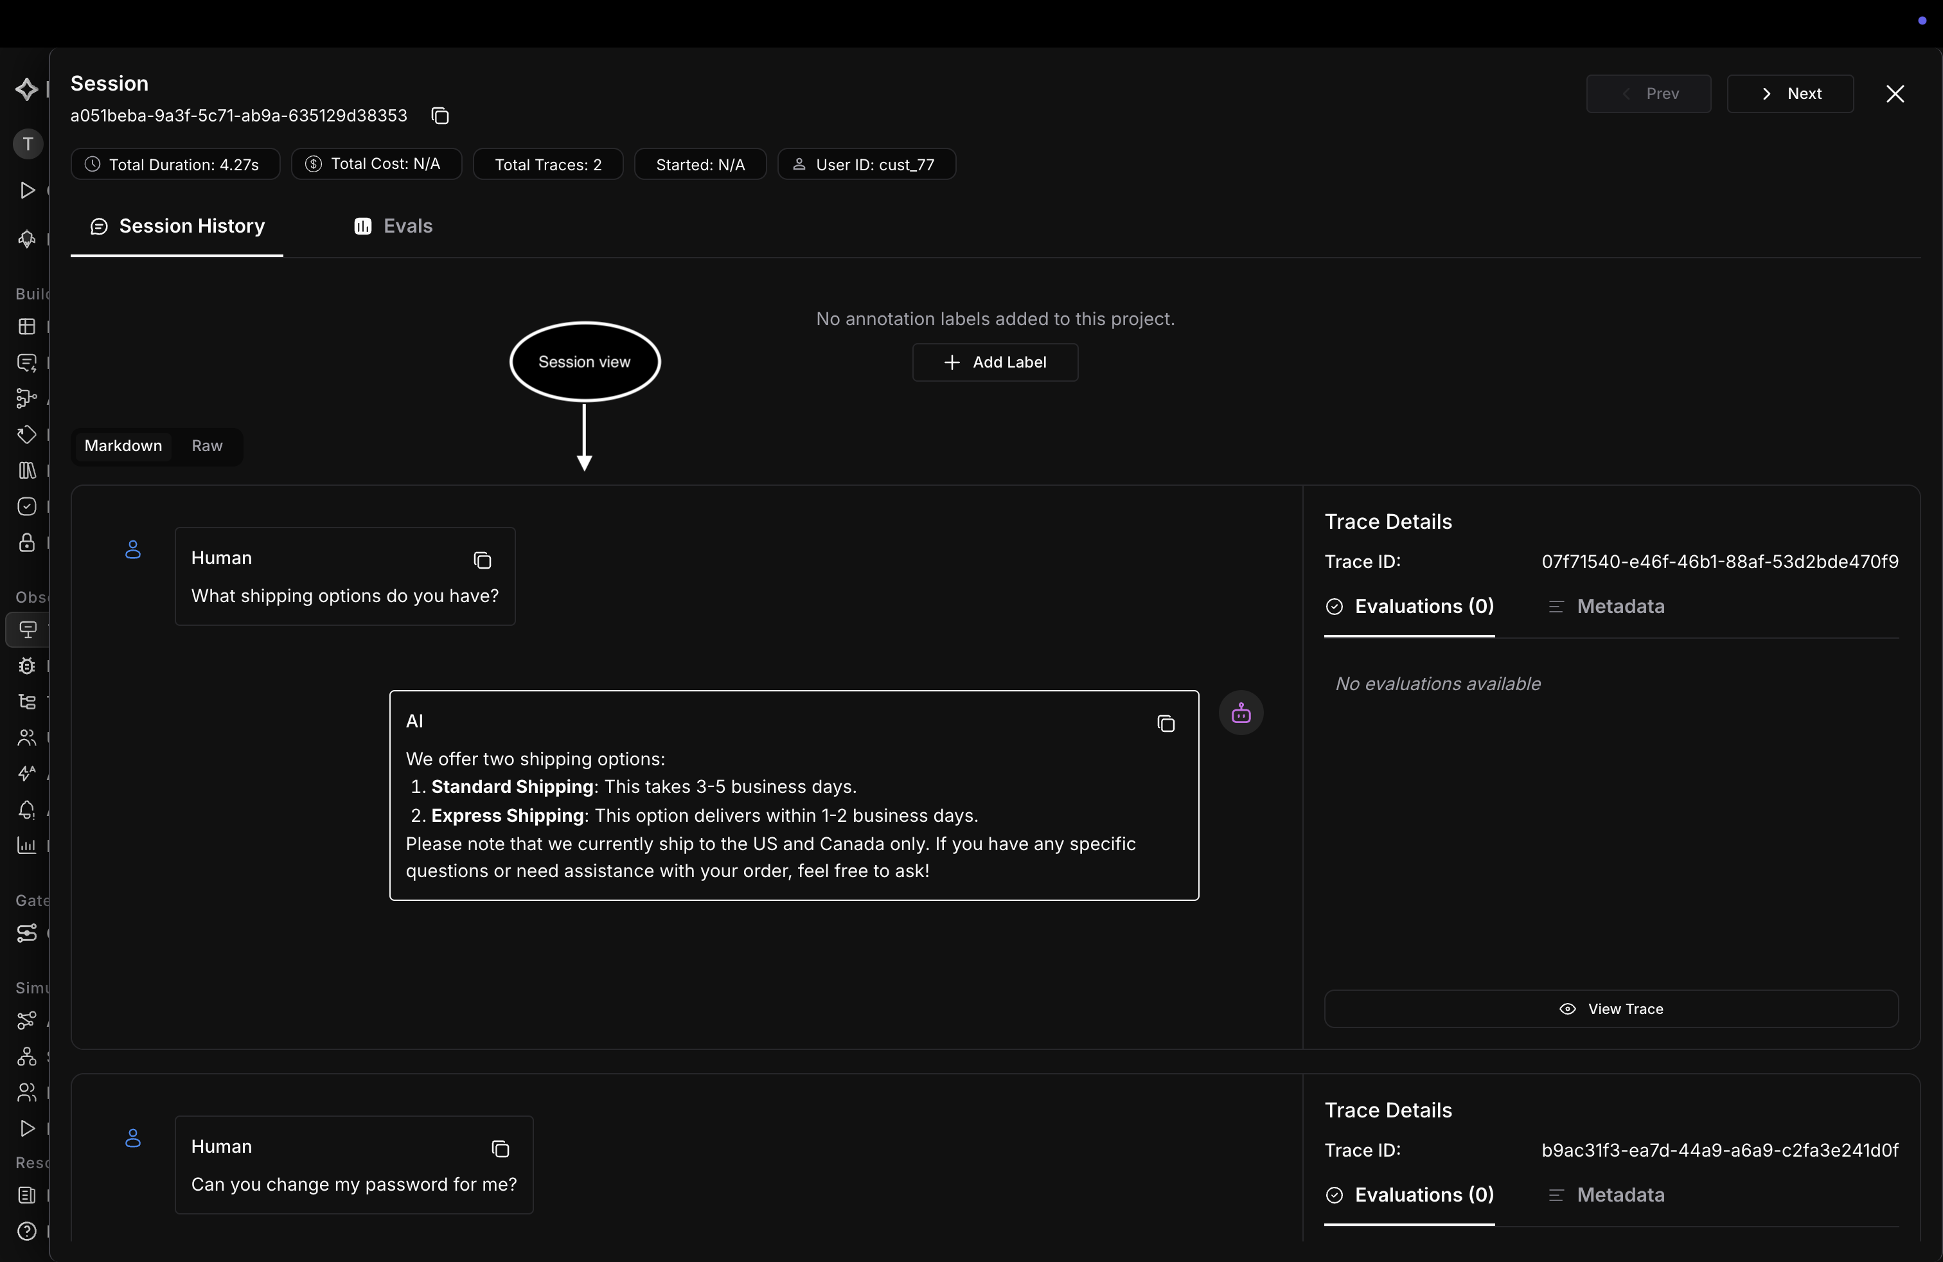Click the lock icon in sidebar
Viewport: 1943px width, 1262px height.
27,542
